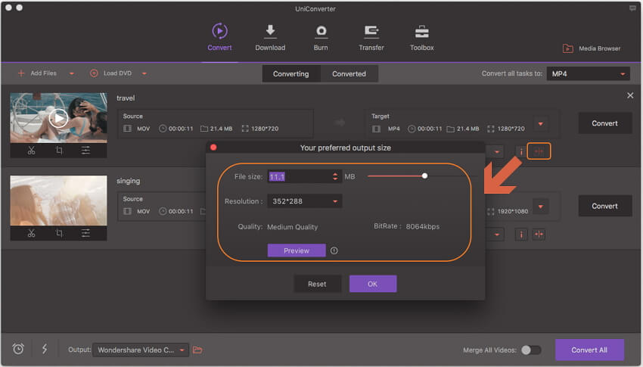
Task: Open crop tool for travel video
Action: pyautogui.click(x=59, y=151)
